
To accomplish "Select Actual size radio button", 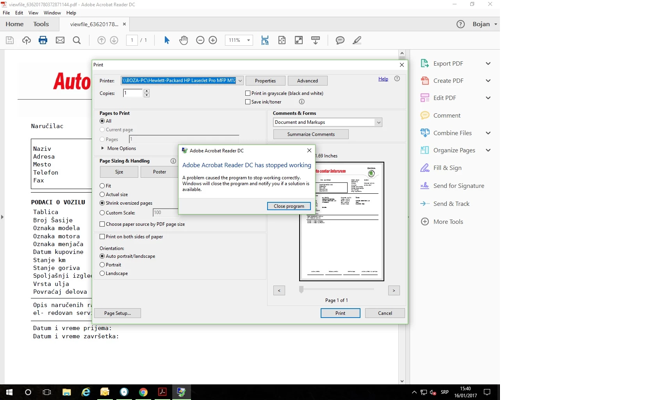I will [102, 195].
